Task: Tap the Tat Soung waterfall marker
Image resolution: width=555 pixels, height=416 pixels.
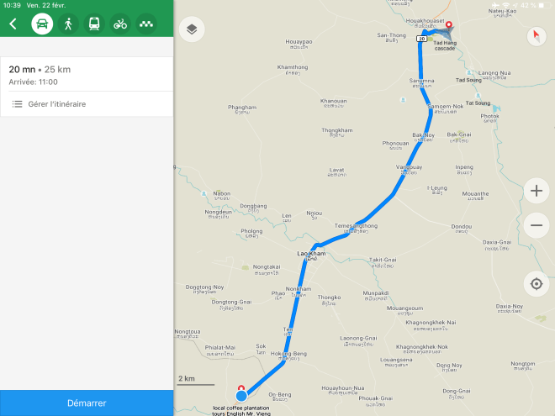Action: [x=478, y=96]
